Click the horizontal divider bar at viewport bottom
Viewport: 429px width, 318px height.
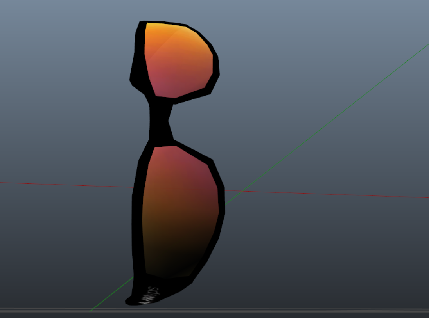click(214, 311)
